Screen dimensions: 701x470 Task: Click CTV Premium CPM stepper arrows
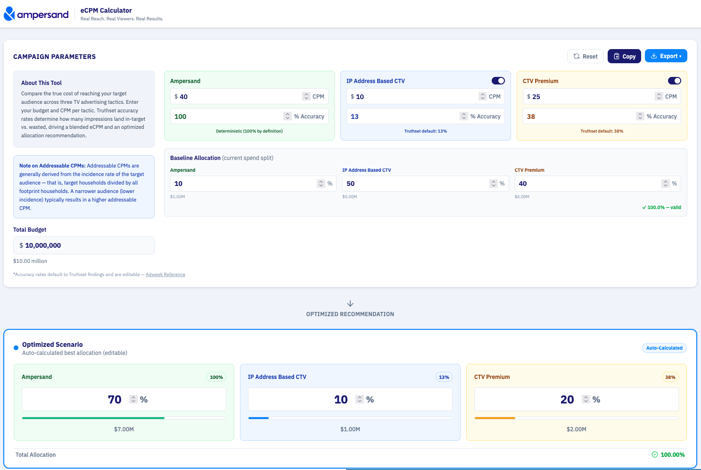659,96
